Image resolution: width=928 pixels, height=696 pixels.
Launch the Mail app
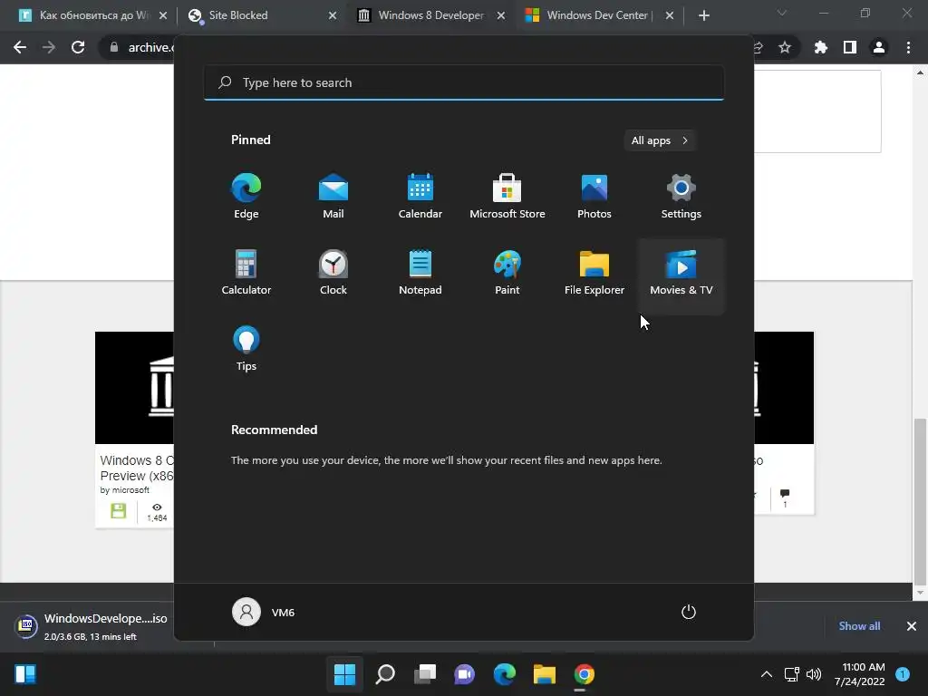(x=333, y=197)
